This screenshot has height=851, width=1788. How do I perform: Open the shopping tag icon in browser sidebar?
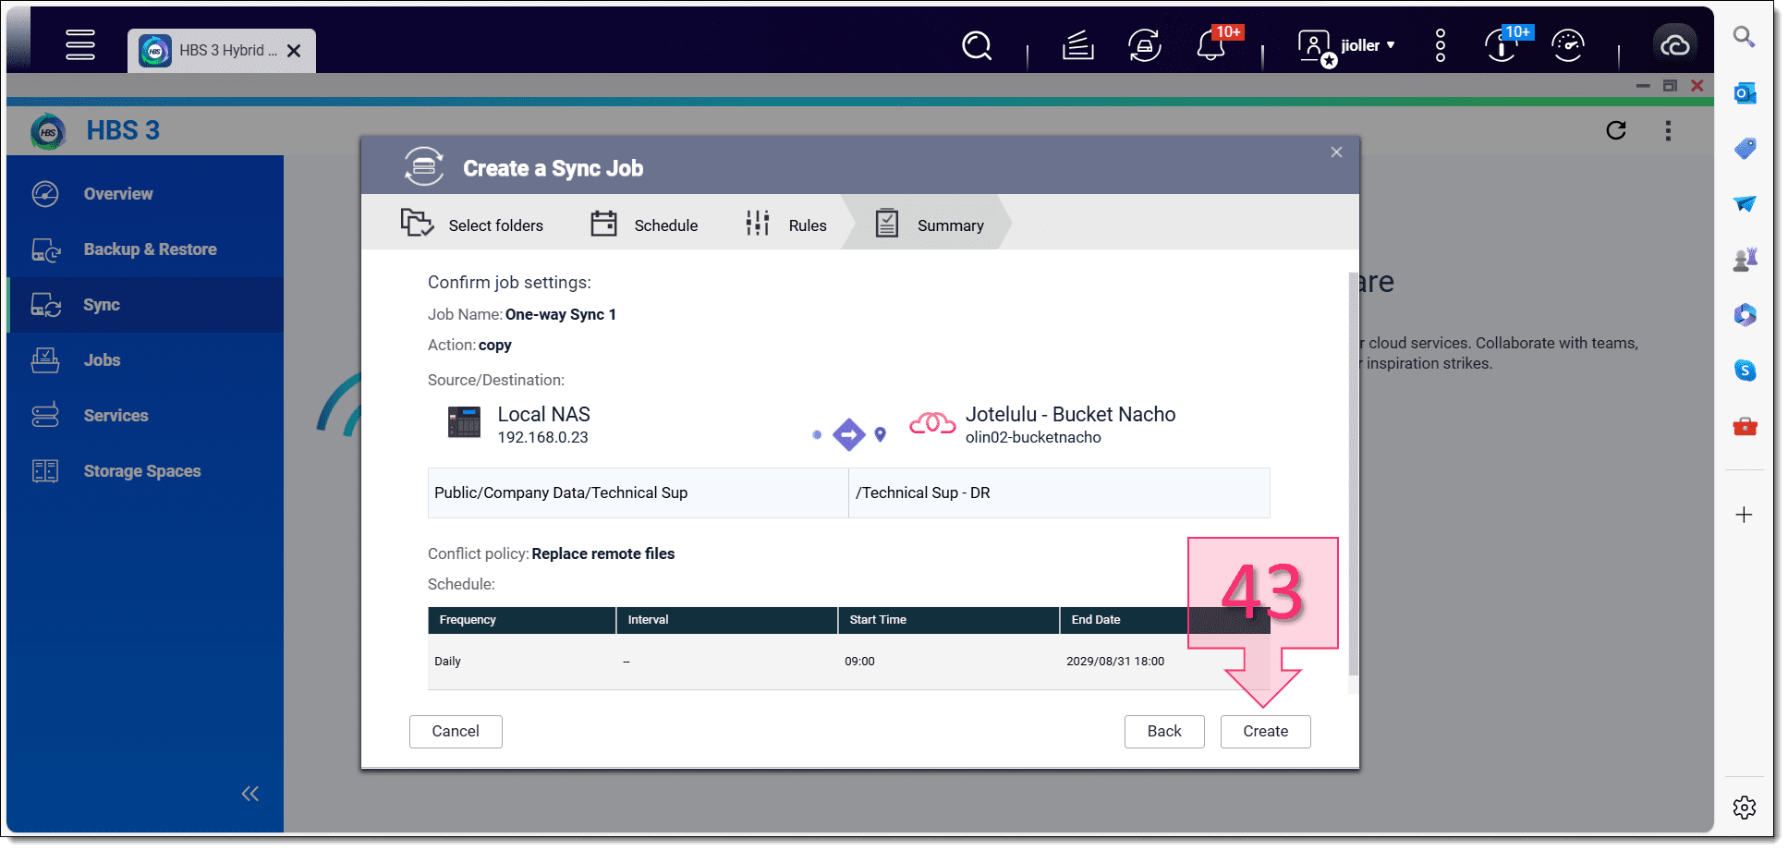1745,148
